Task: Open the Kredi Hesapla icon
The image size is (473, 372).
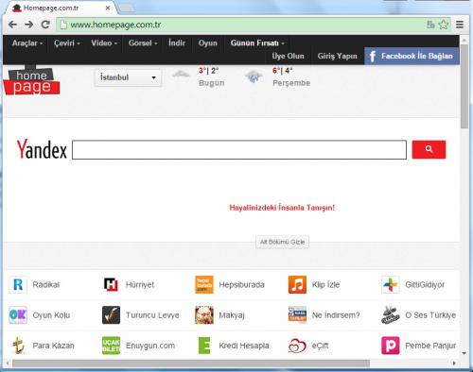Action: pos(204,346)
